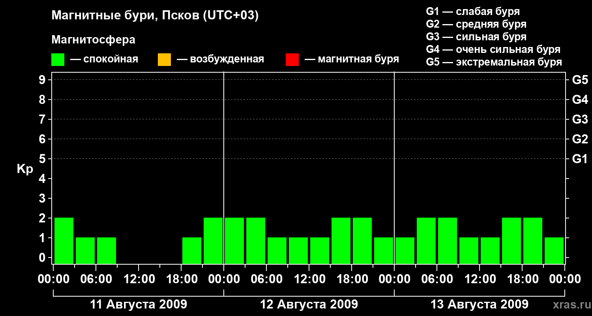Click the 18:00 tick label for 12 August
Image resolution: width=592 pixels, height=316 pixels.
(x=352, y=279)
